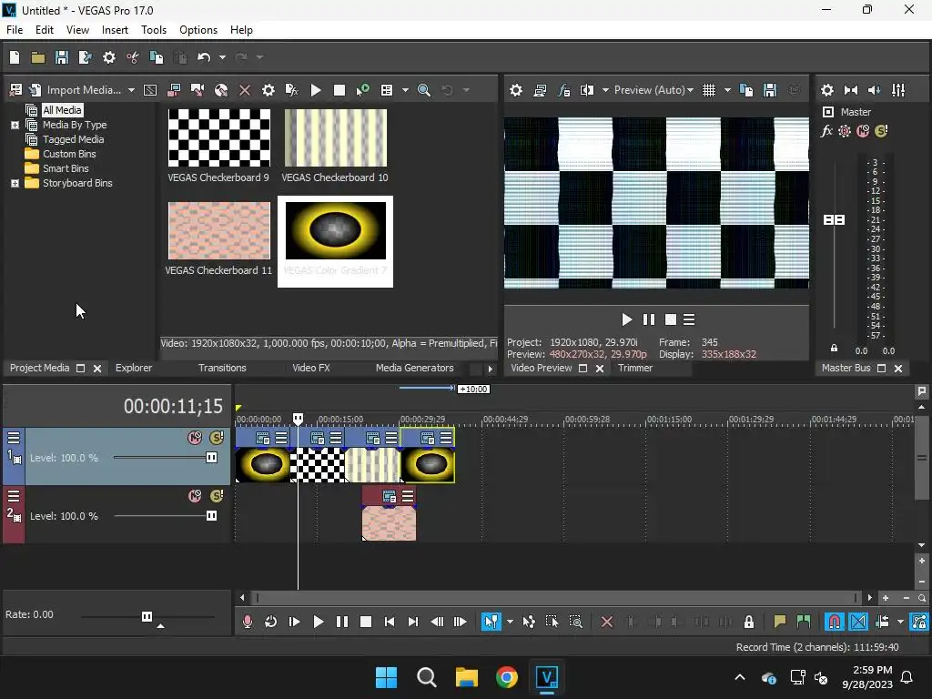
Task: Open the Insert menu
Action: (115, 30)
